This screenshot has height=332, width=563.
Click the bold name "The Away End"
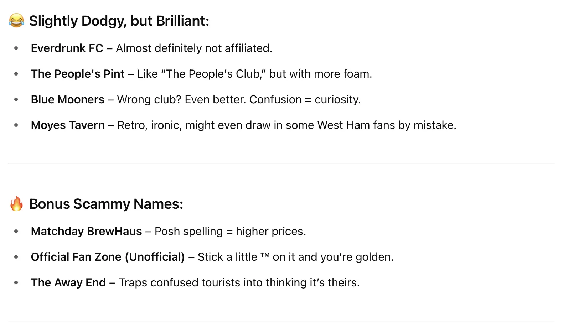(68, 282)
